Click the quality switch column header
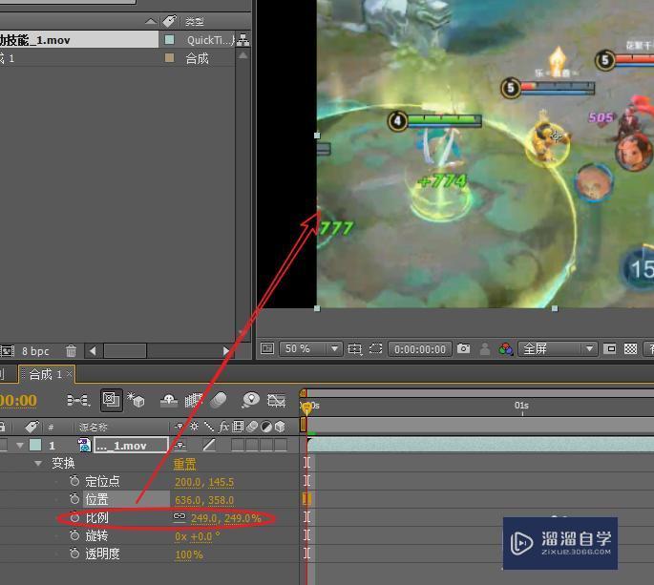654x585 pixels. (209, 427)
